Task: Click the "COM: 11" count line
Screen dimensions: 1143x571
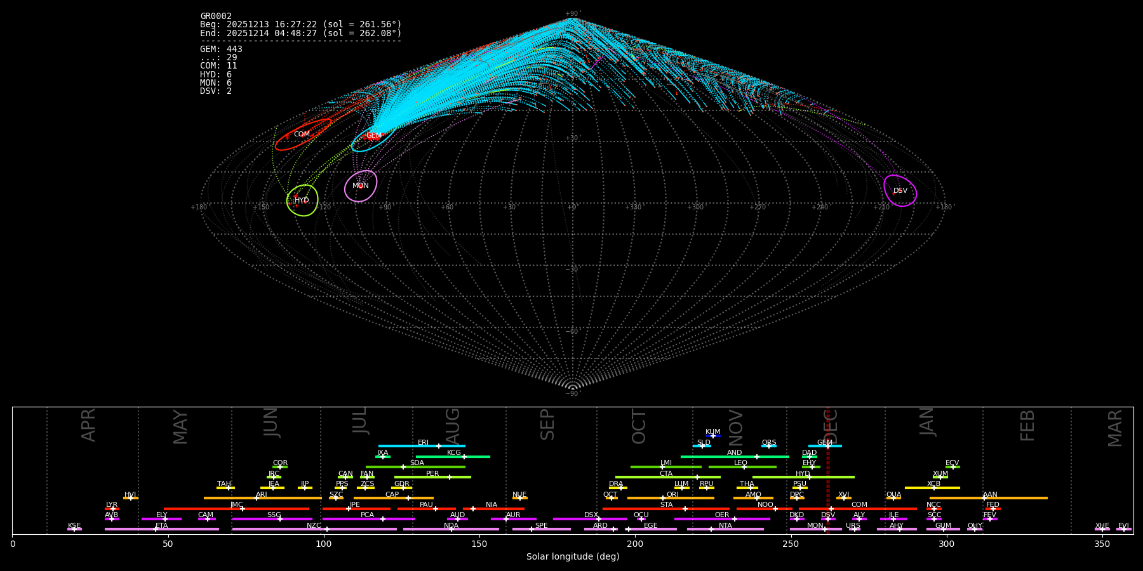Action: 218,66
